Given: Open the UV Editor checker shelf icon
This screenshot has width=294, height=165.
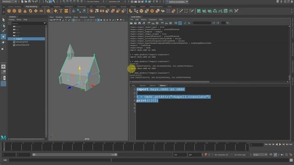Looking at the screenshot, I should 226,11.
